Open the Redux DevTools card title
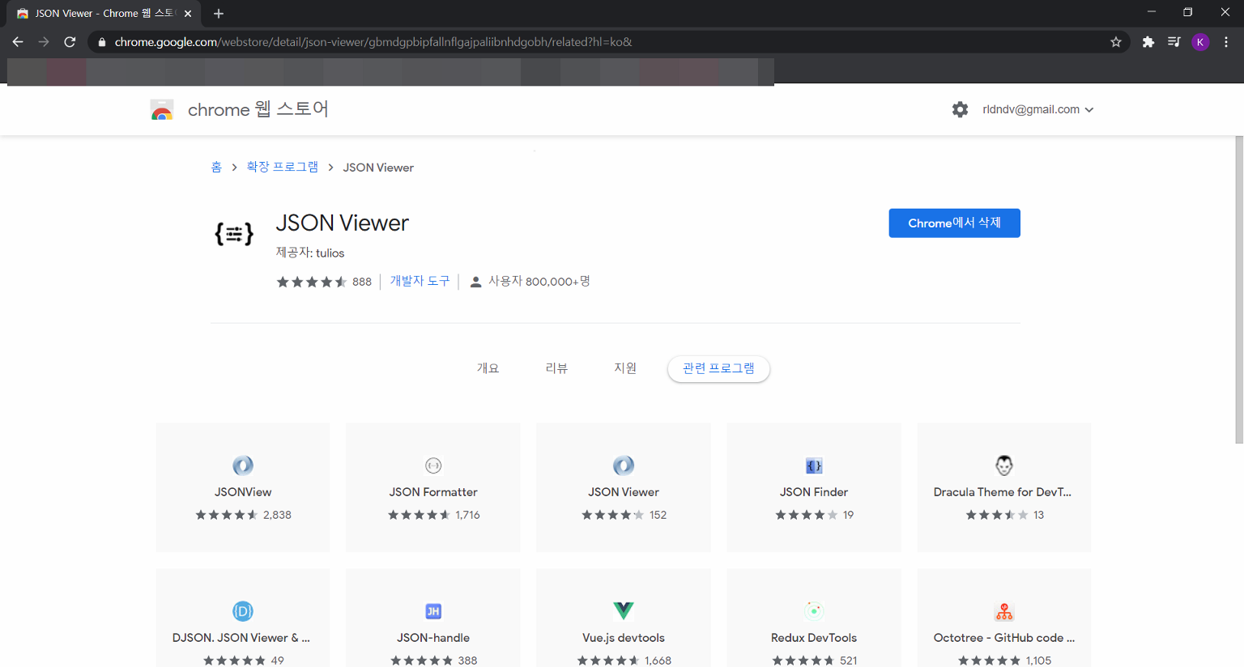 (x=814, y=638)
